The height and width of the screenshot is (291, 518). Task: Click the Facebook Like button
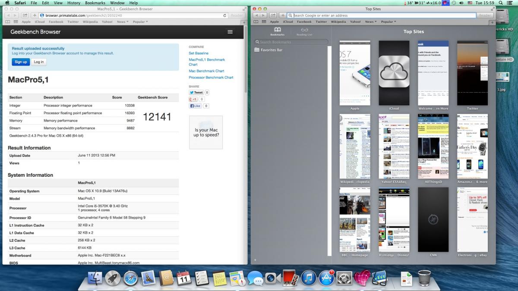pyautogui.click(x=196, y=106)
